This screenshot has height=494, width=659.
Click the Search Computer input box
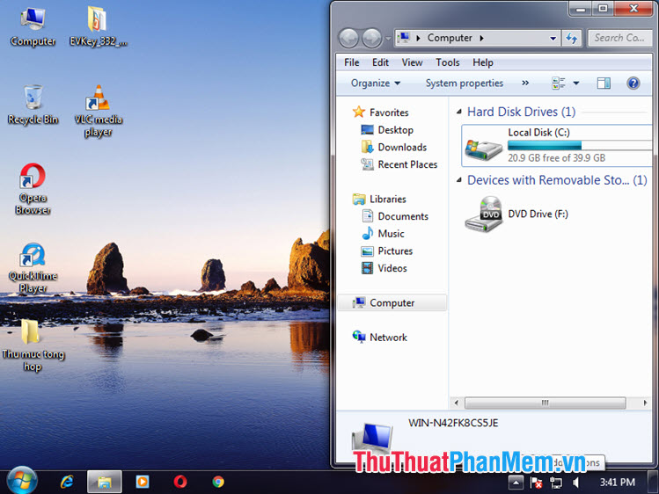pyautogui.click(x=619, y=38)
